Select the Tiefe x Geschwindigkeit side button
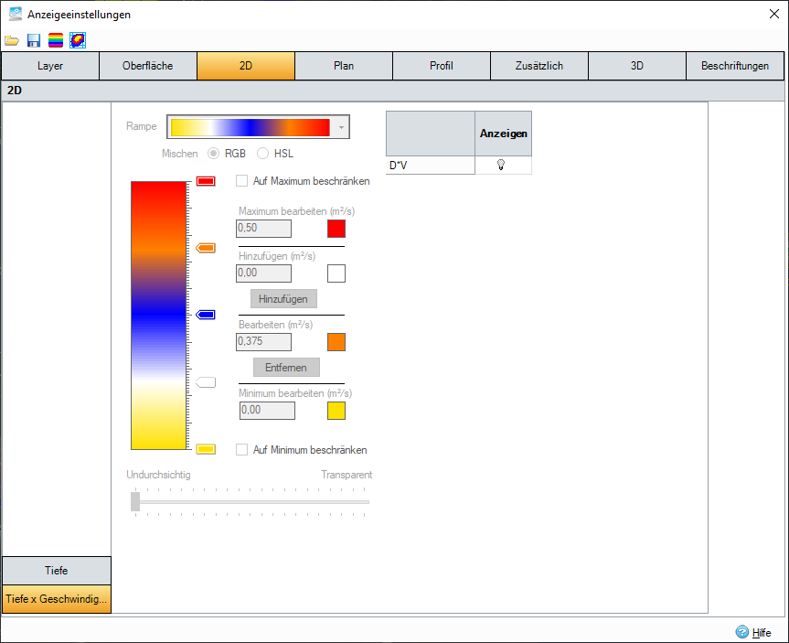This screenshot has width=789, height=643. click(x=57, y=599)
